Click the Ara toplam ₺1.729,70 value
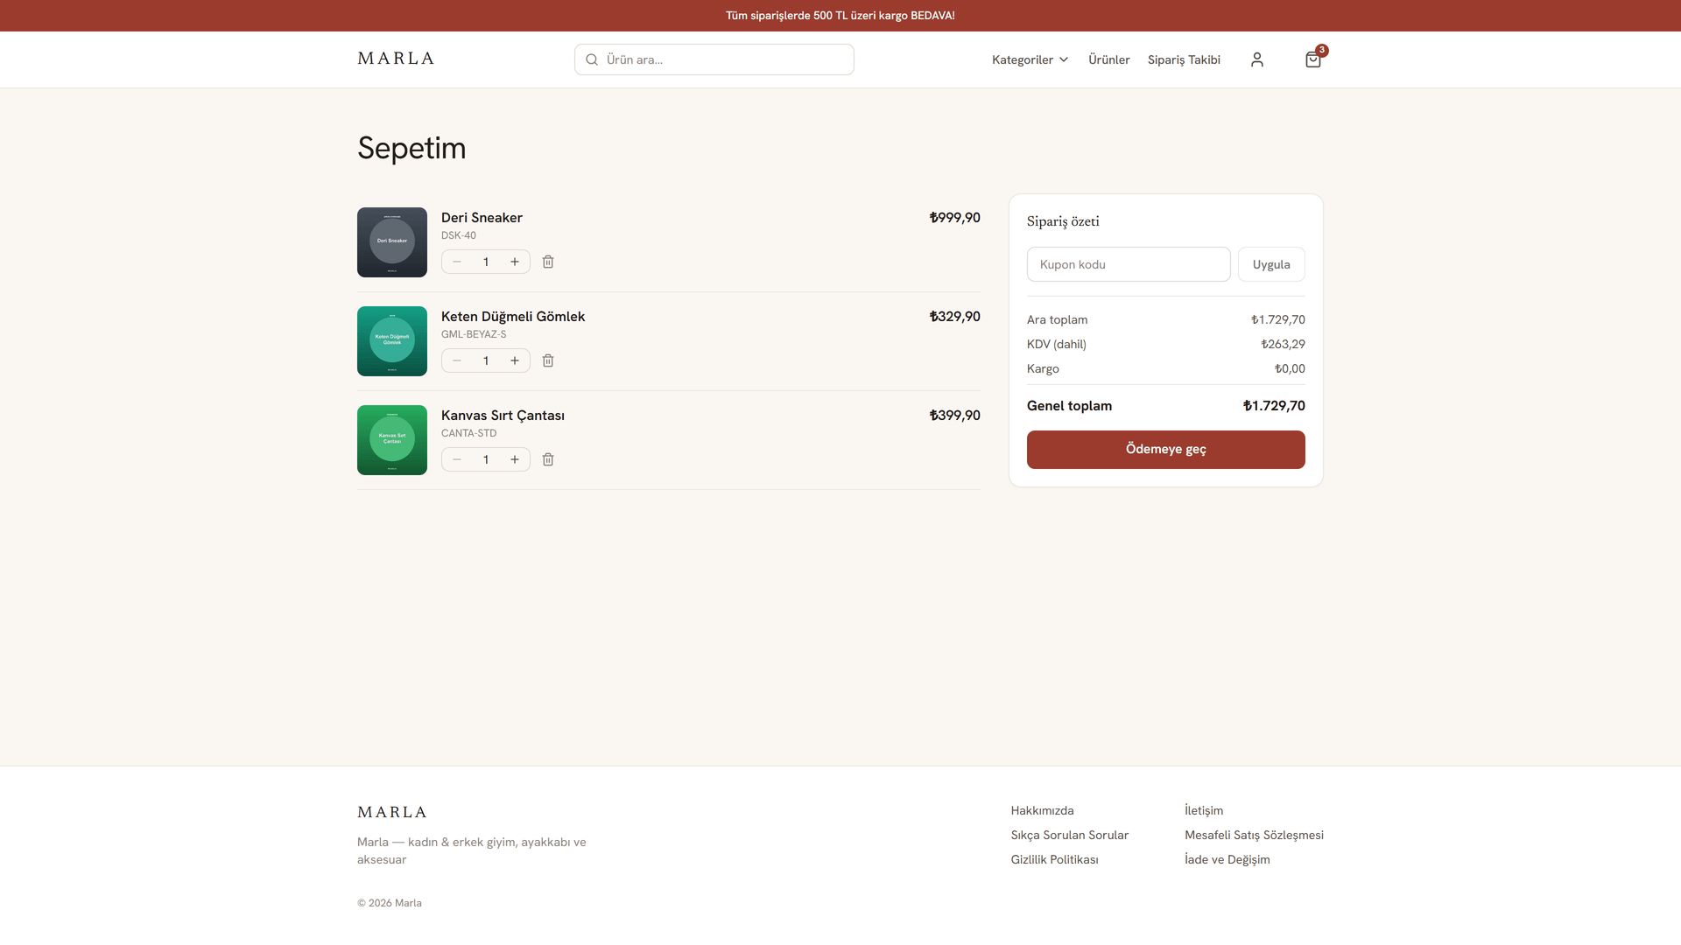Screen dimensions: 1681x945 [1278, 320]
